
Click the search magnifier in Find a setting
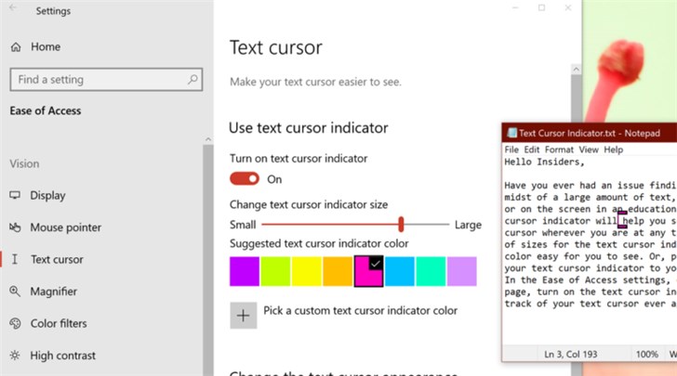(192, 79)
